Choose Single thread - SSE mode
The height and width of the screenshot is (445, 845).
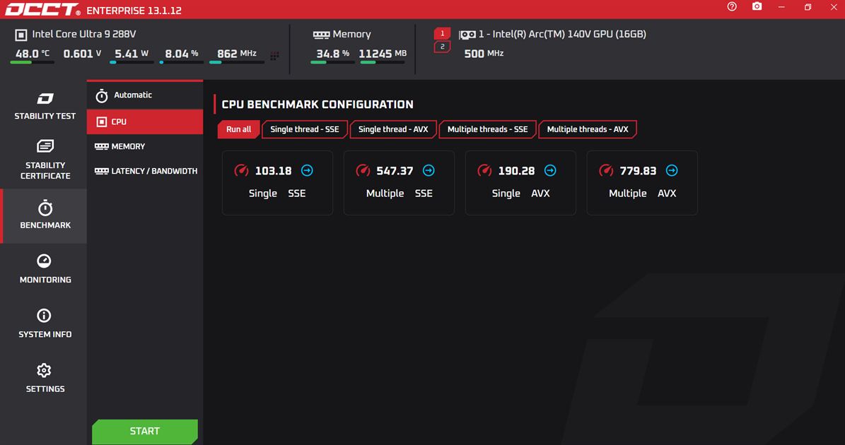(305, 129)
